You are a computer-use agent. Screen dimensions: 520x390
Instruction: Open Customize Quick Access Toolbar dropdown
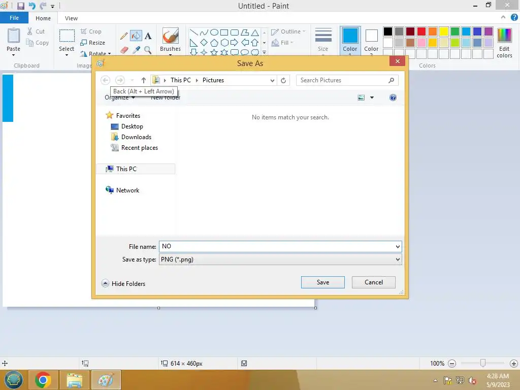(52, 6)
